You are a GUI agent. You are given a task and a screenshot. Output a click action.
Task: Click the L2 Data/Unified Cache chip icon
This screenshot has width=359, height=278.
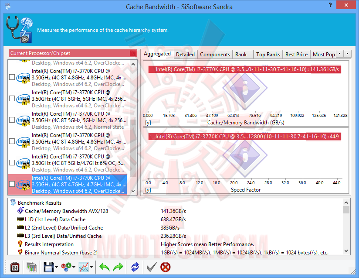pos(20,227)
